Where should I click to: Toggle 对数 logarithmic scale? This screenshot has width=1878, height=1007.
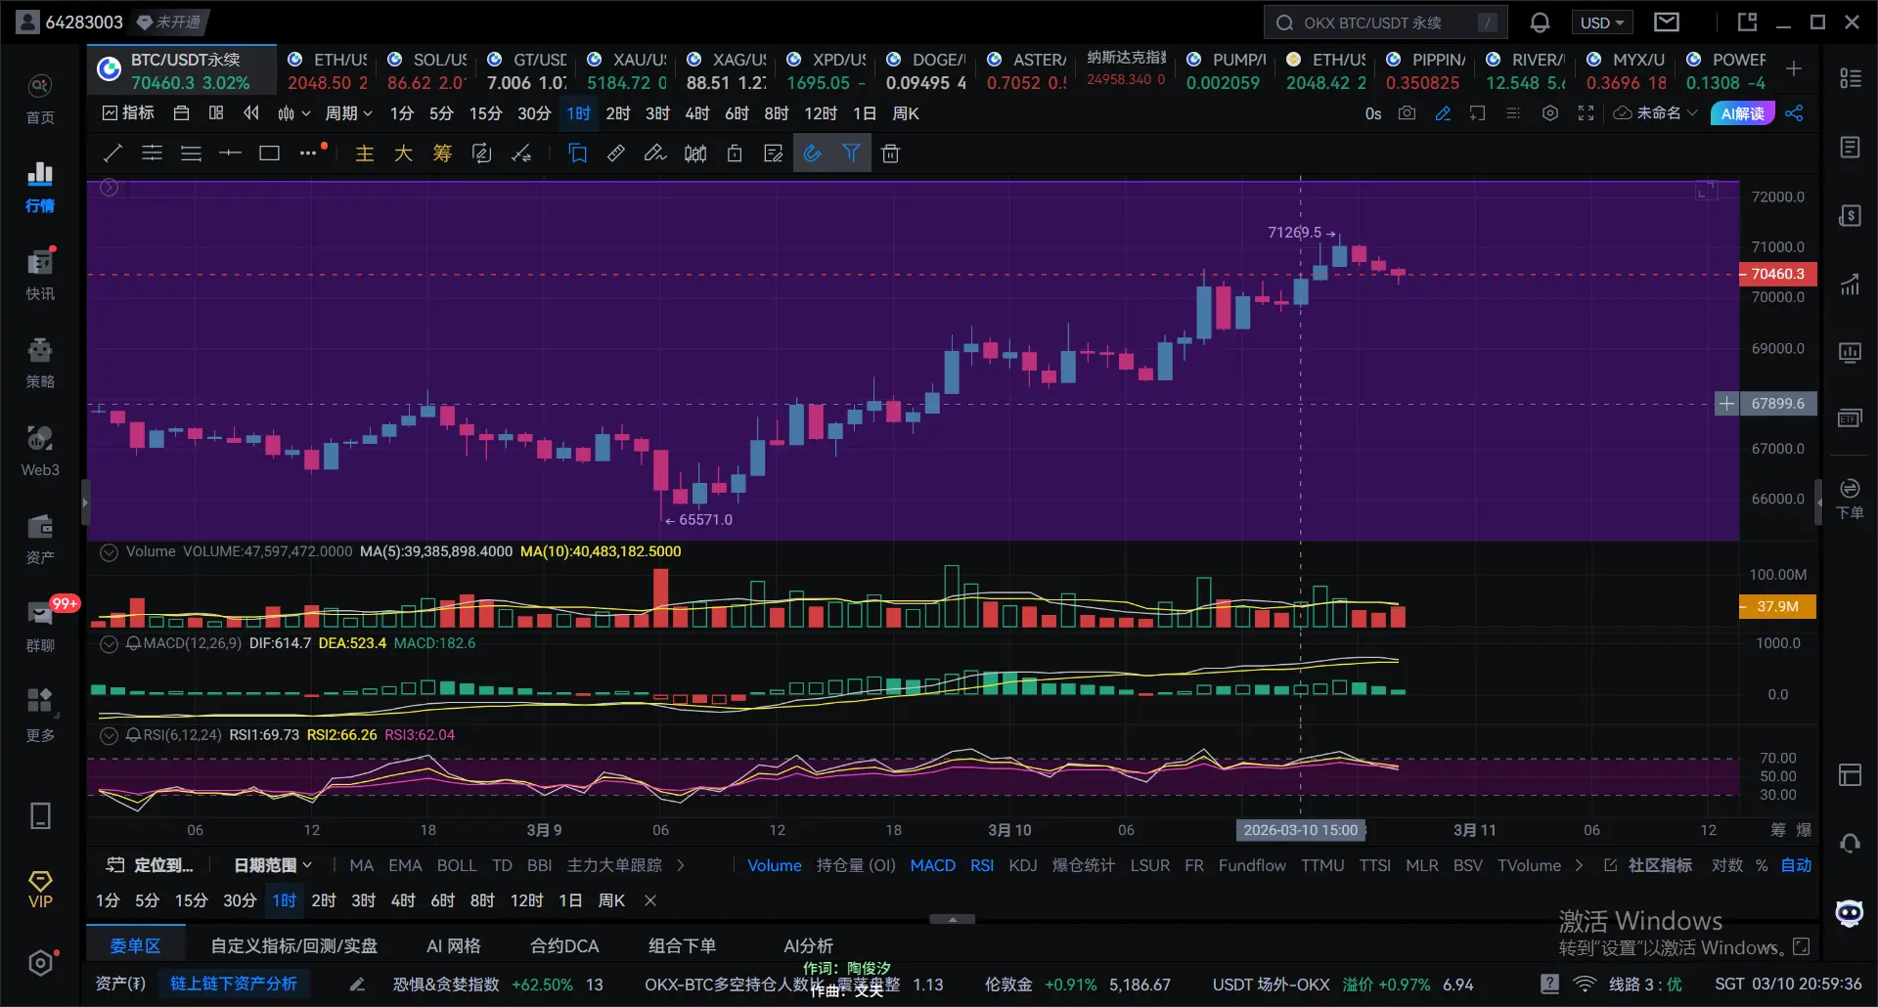pyautogui.click(x=1727, y=865)
